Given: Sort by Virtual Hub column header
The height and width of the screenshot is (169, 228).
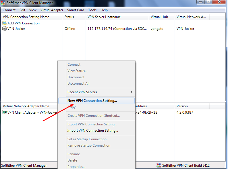Looking at the screenshot, I should pyautogui.click(x=162, y=17).
